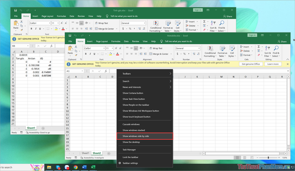Toggle Italic in Motobike.xlsx ribbon
Screen dimensions: 295x171
pos(90,54)
